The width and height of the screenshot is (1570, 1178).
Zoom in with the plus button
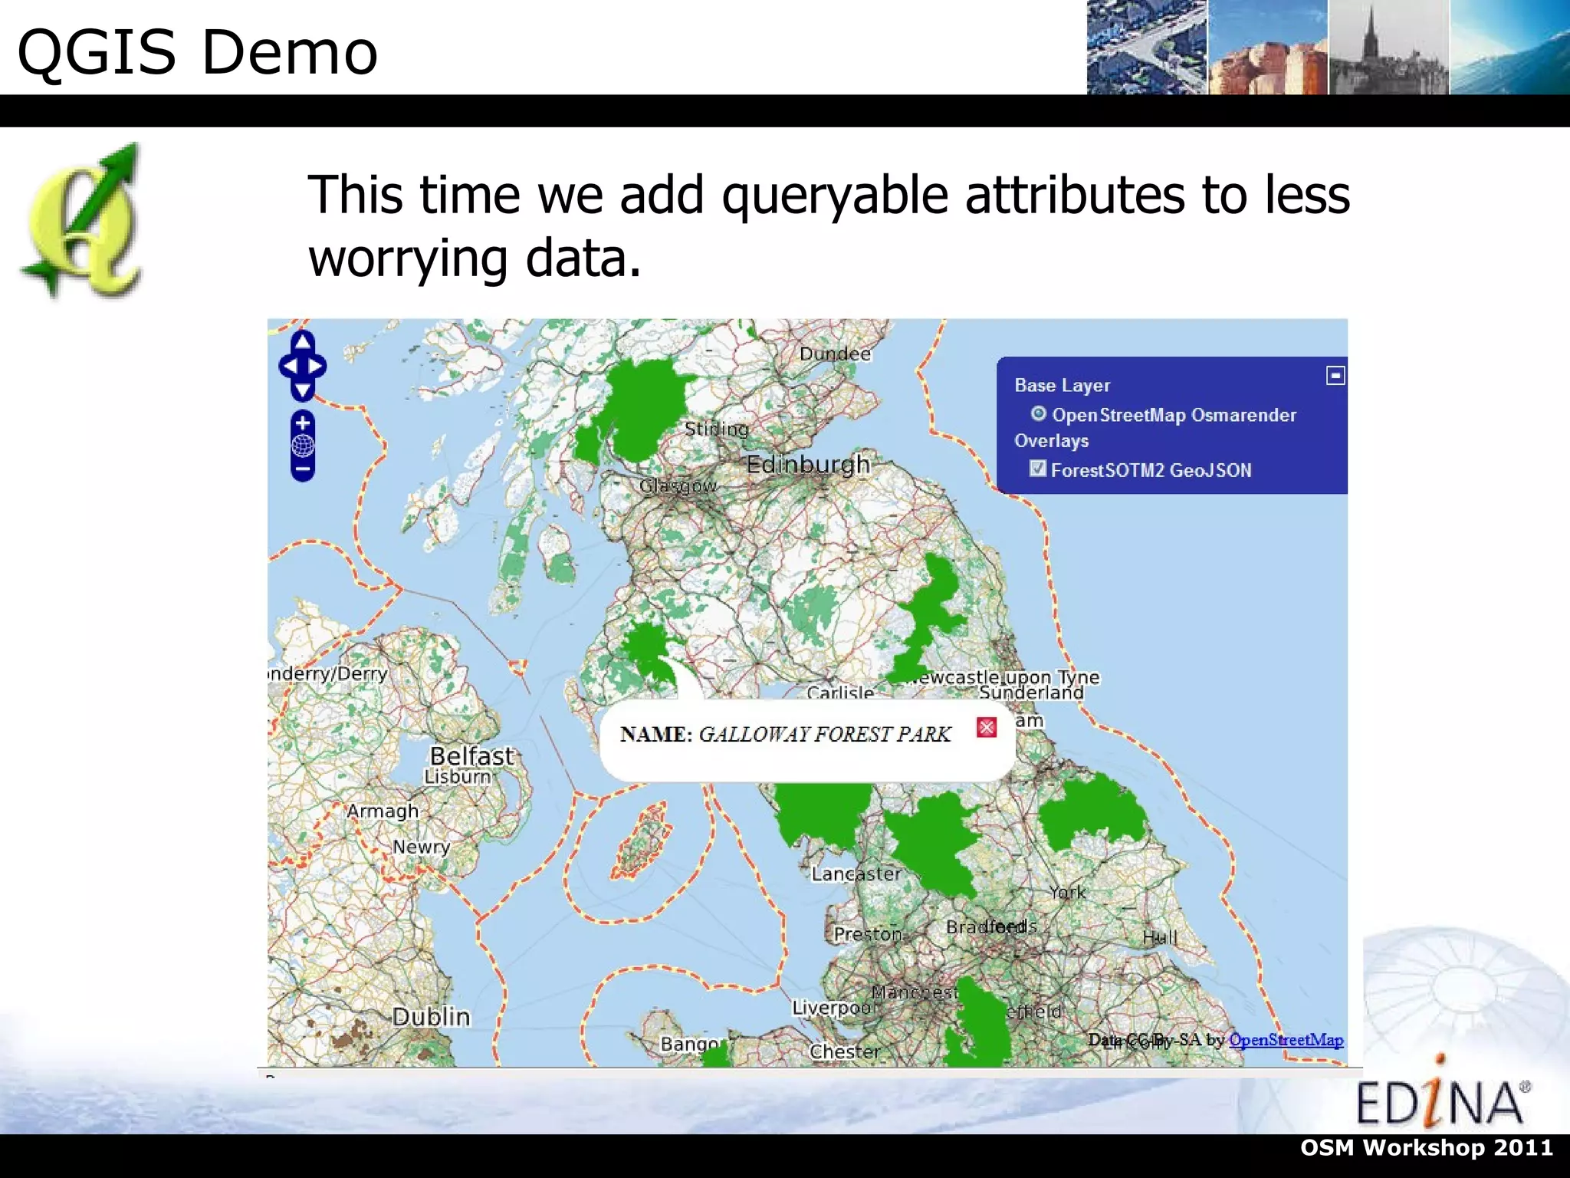(x=303, y=423)
